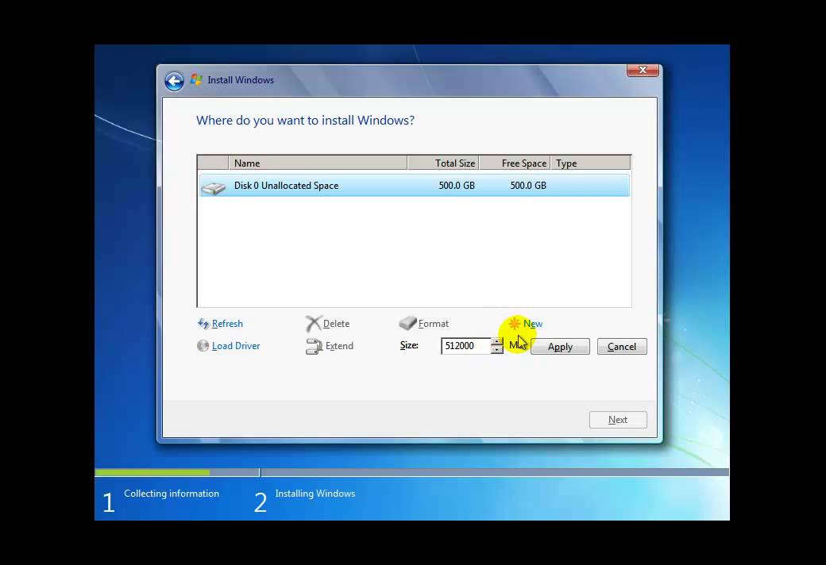Click the 500.0 GB Total Size value

point(457,186)
